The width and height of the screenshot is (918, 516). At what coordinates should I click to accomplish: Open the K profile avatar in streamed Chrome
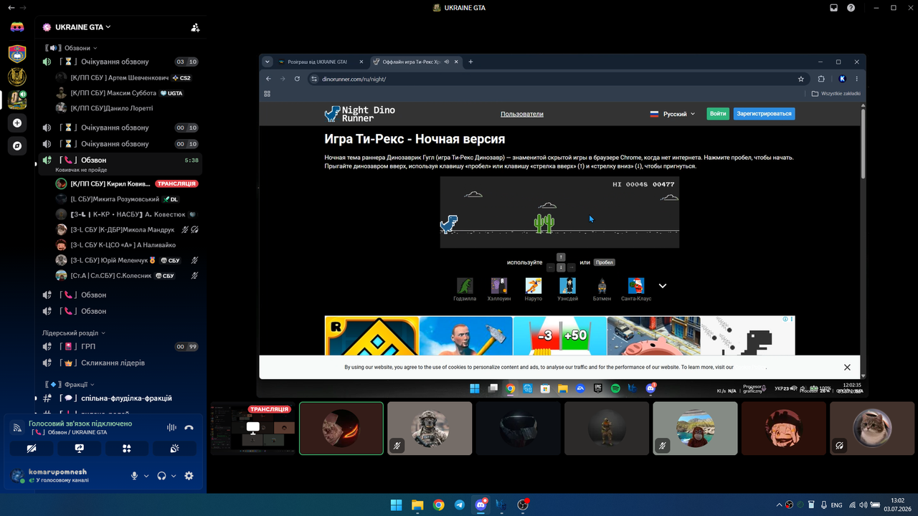click(842, 79)
